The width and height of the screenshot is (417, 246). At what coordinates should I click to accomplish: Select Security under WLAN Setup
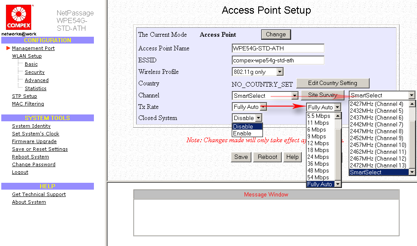click(x=35, y=72)
